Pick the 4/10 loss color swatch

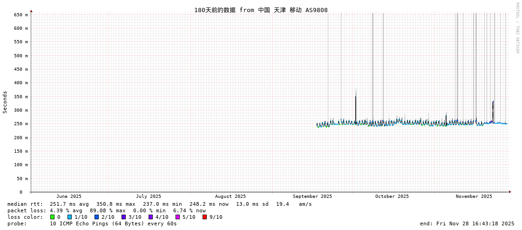pyautogui.click(x=150, y=217)
